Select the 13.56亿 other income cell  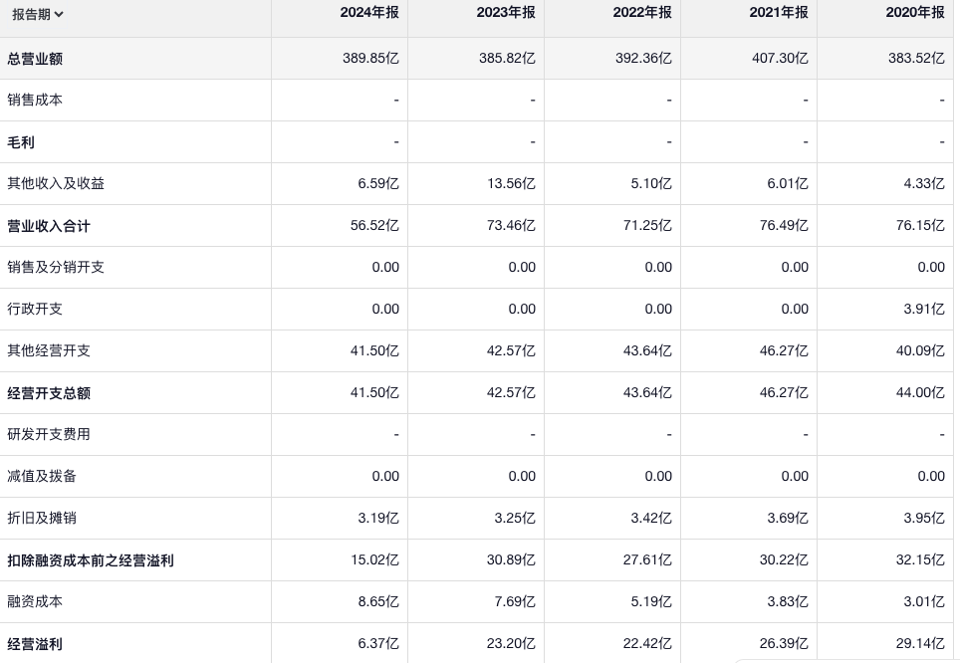click(x=507, y=184)
